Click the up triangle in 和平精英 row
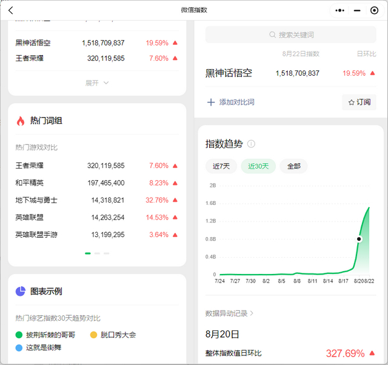Image resolution: width=388 pixels, height=365 pixels. click(175, 183)
